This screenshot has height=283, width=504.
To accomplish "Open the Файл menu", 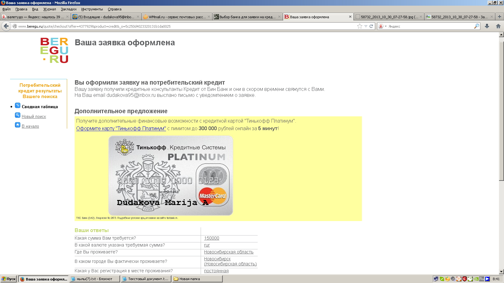I will 6,9.
